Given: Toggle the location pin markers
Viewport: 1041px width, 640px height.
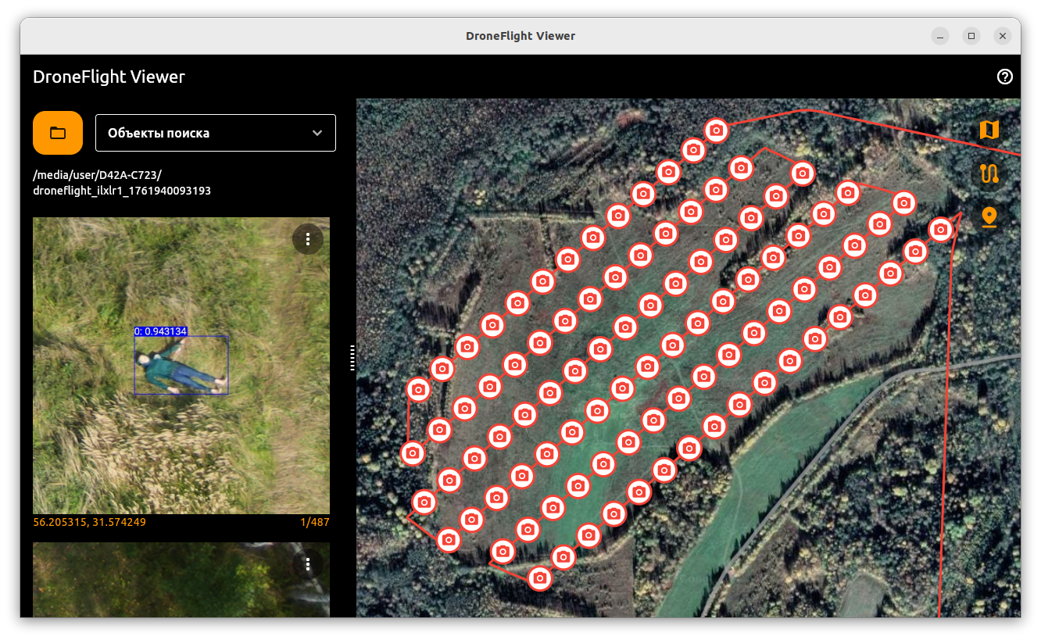Looking at the screenshot, I should (x=989, y=218).
